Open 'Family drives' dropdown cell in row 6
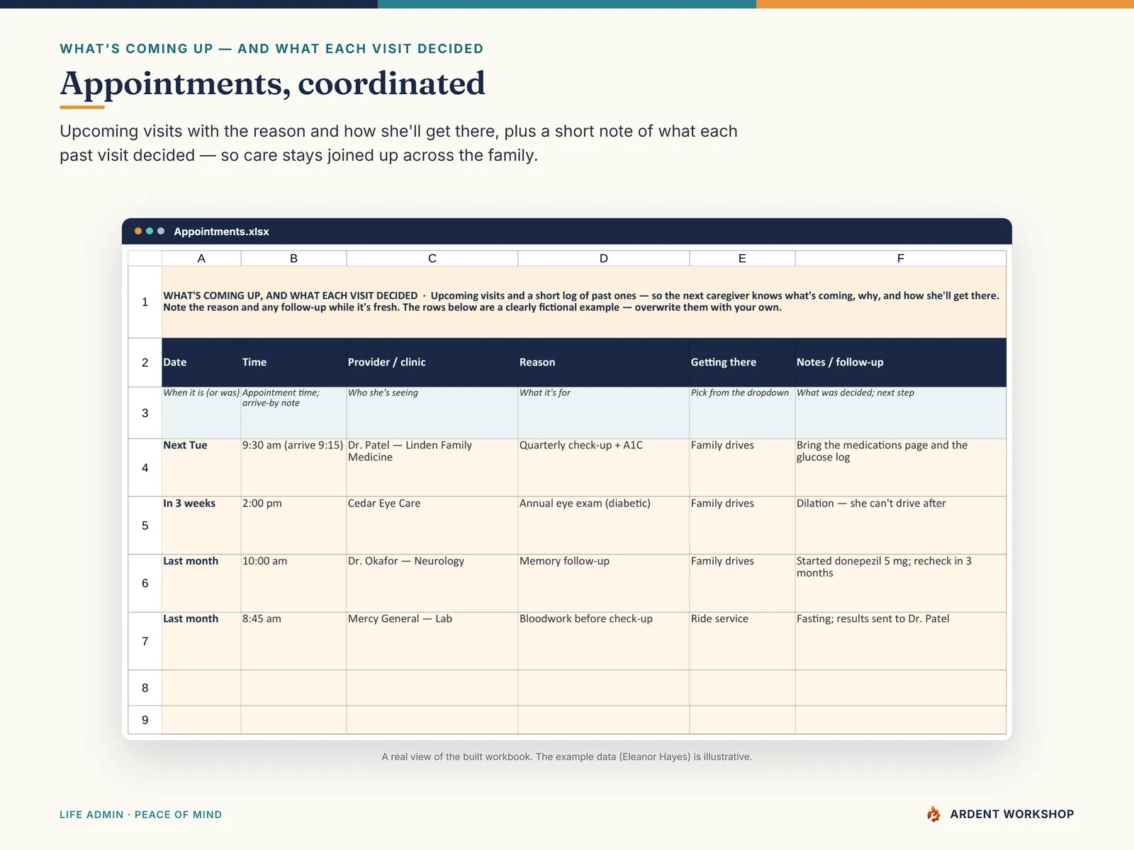The image size is (1134, 850). pyautogui.click(x=742, y=583)
